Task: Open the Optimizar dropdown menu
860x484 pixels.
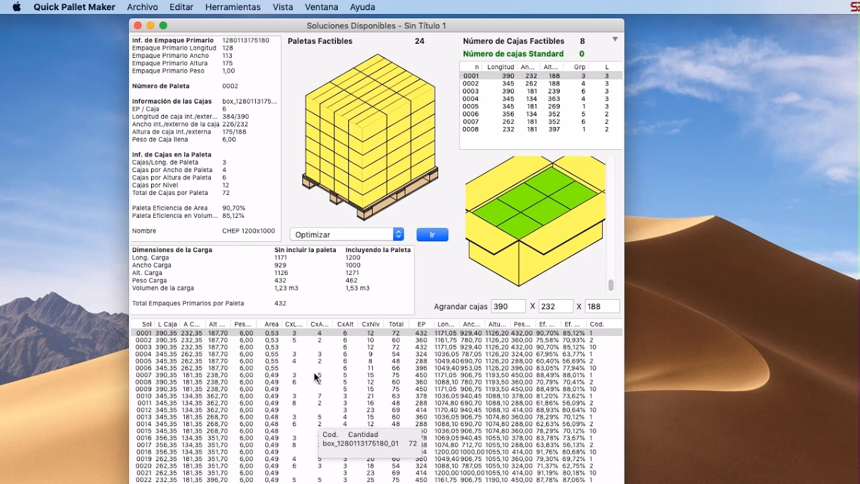Action: click(x=347, y=235)
